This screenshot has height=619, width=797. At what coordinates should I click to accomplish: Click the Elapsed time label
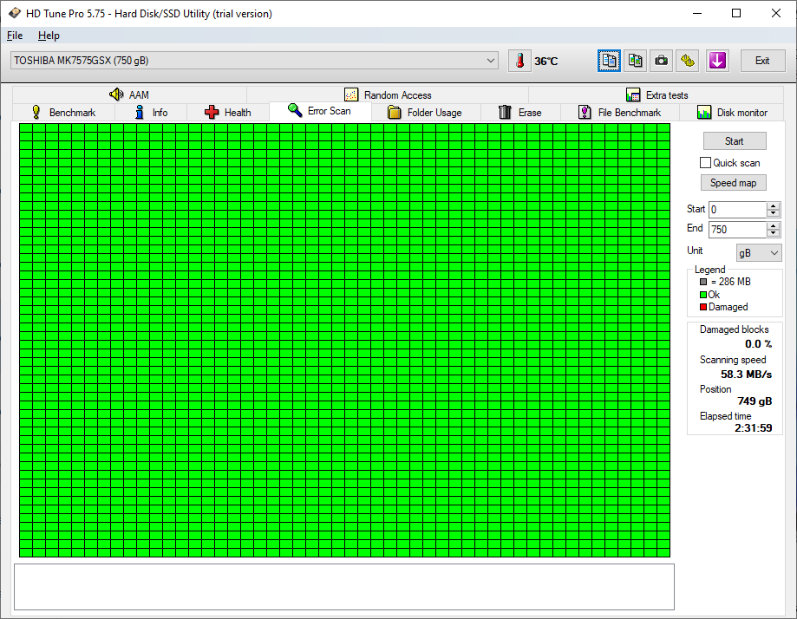pyautogui.click(x=725, y=416)
